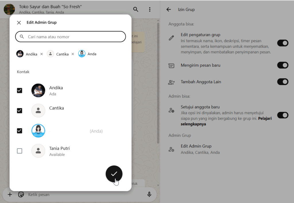This screenshot has height=203, width=294.
Task: Type in Cari nama atau nomor field
Action: click(75, 37)
